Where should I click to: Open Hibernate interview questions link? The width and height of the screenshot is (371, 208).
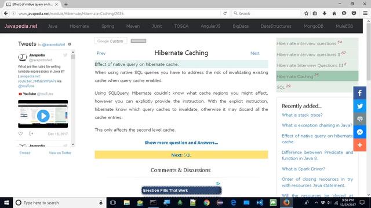pyautogui.click(x=306, y=43)
